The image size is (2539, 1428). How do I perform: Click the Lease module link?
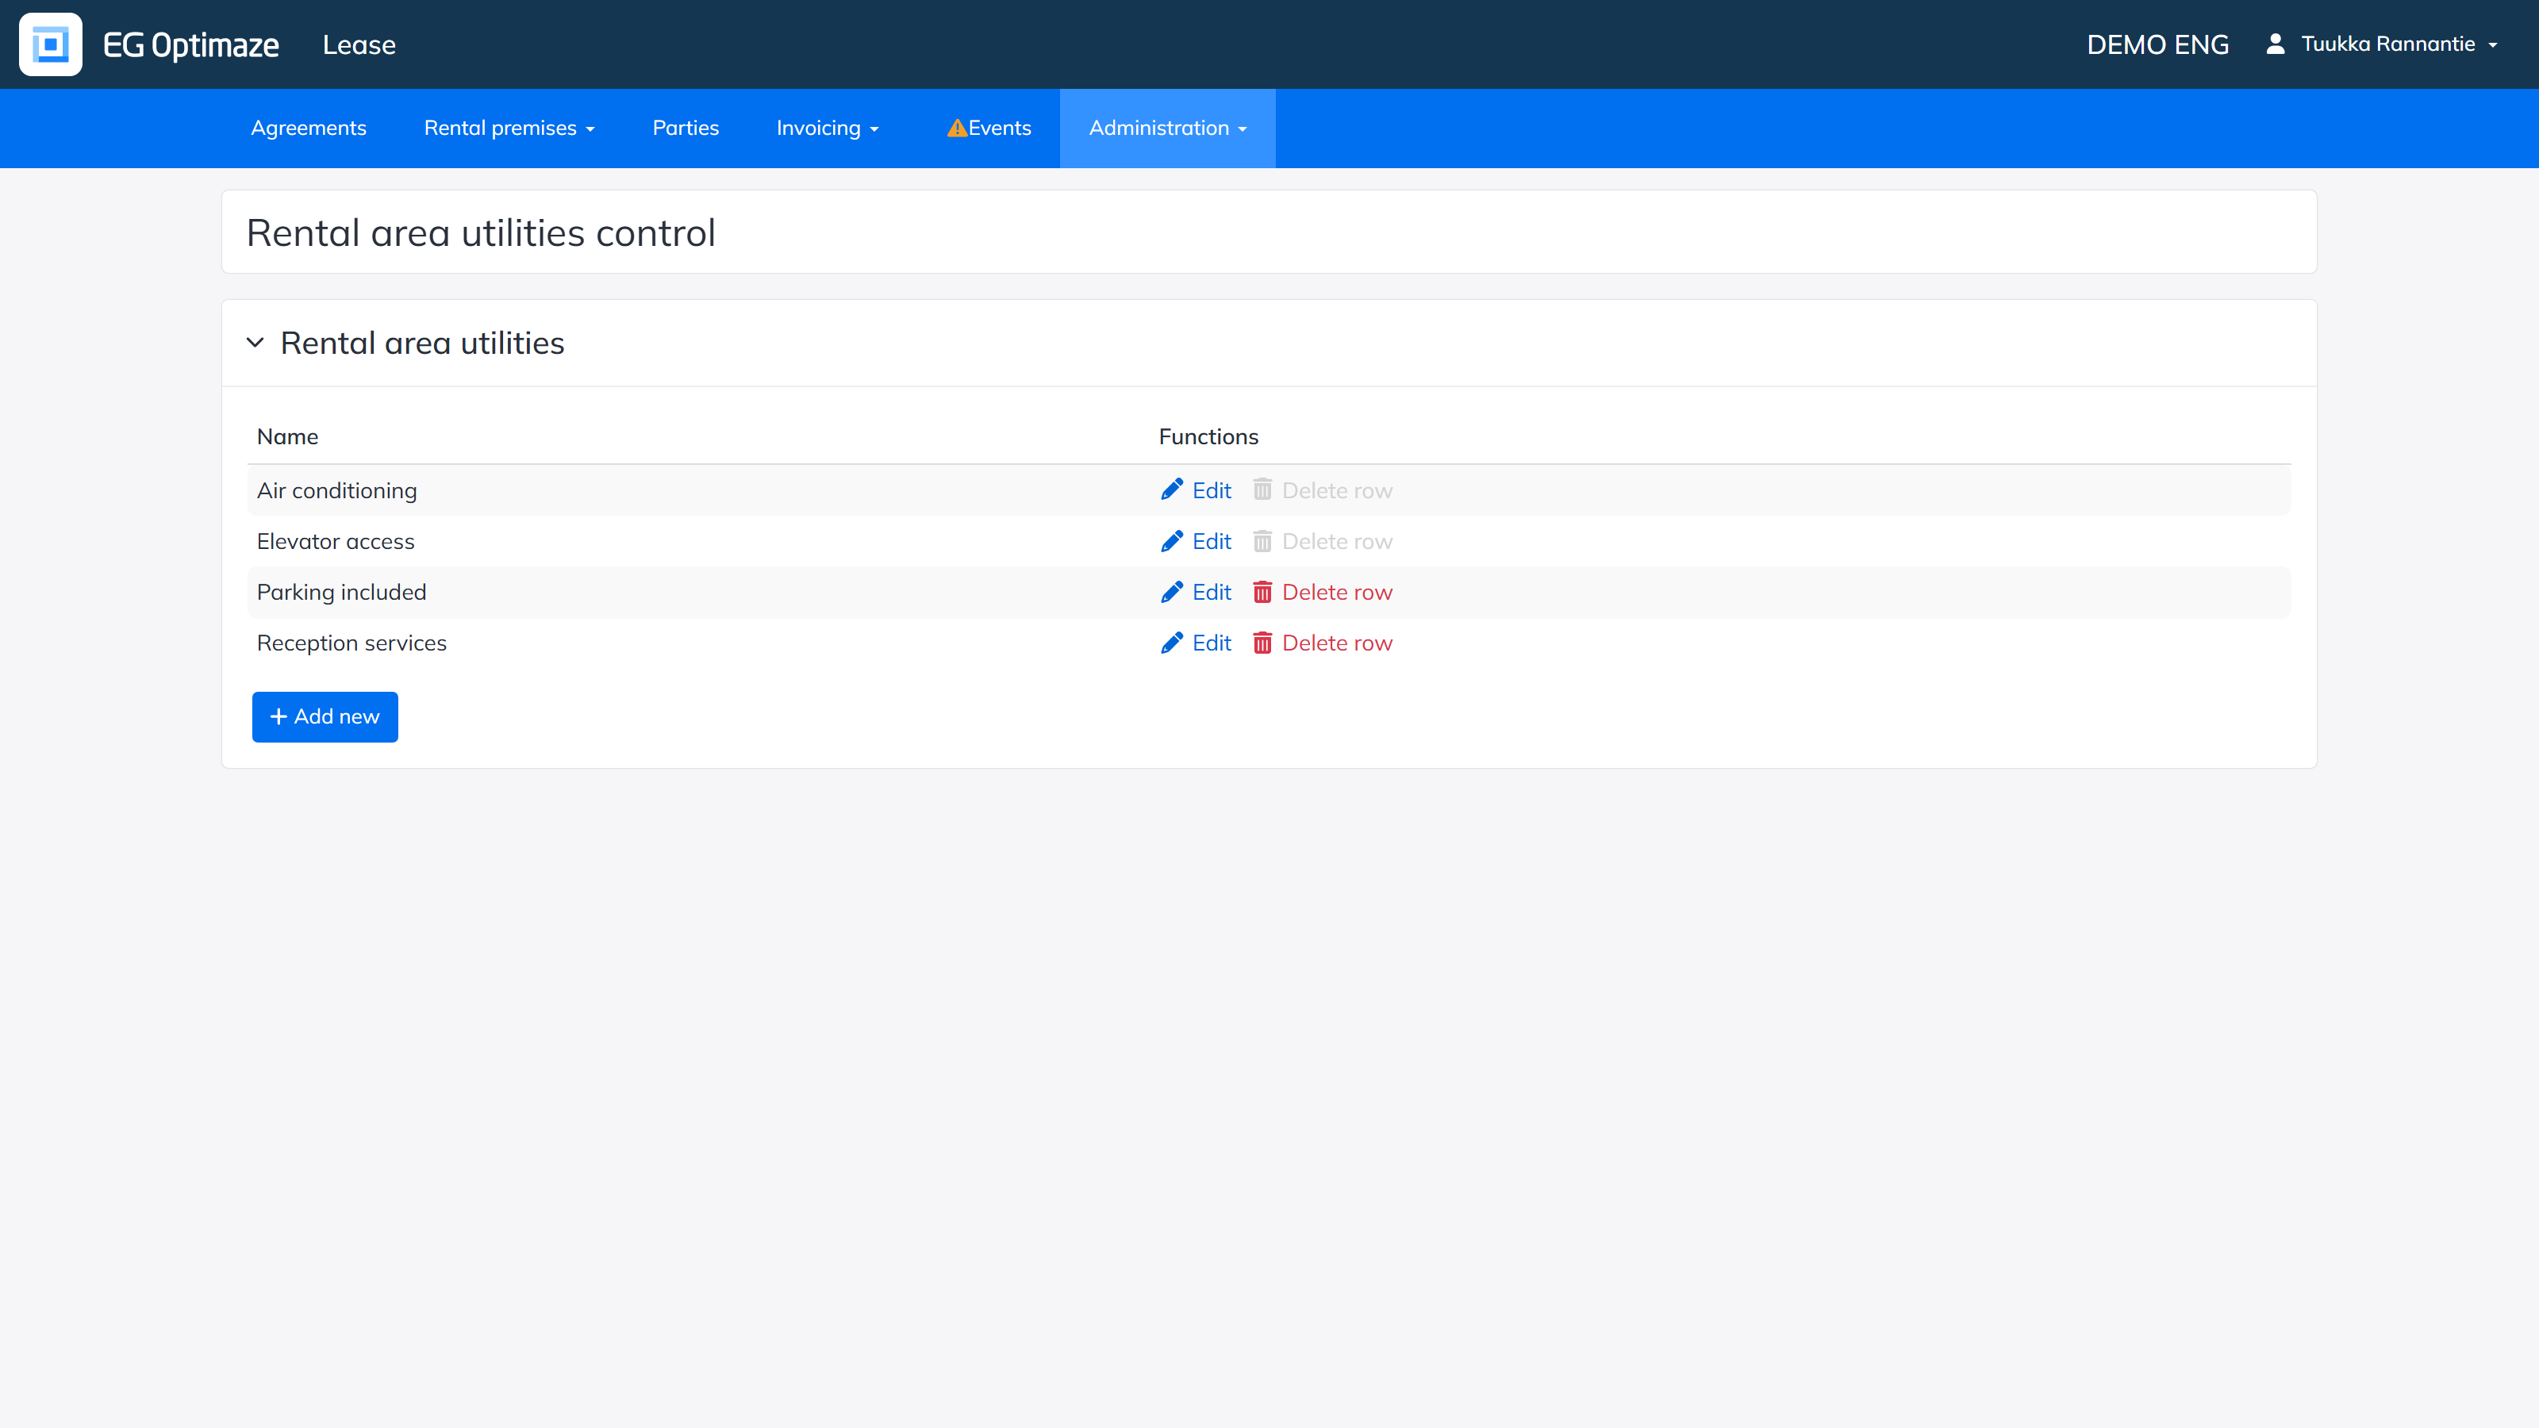(359, 44)
